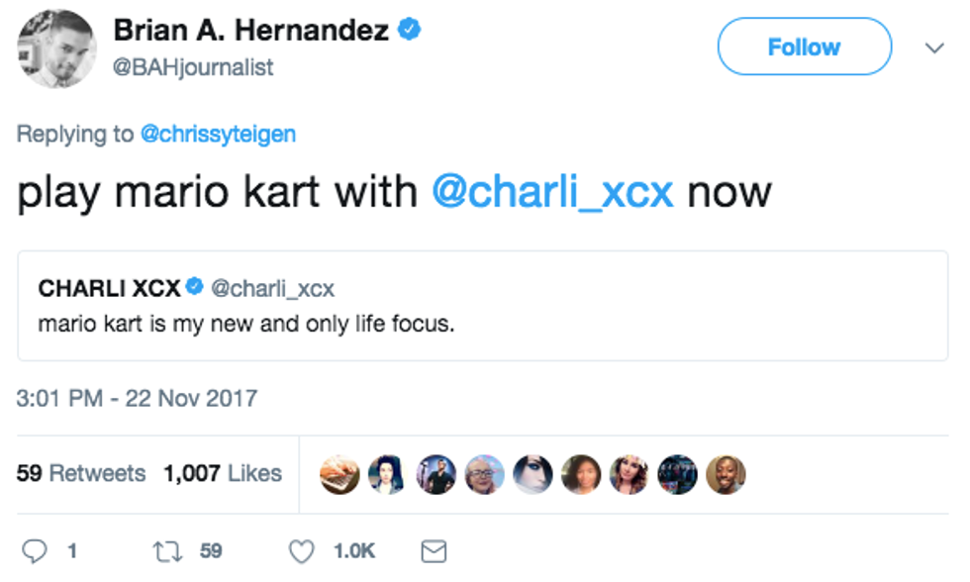
Task: Click the last liker avatar
Action: (x=726, y=474)
